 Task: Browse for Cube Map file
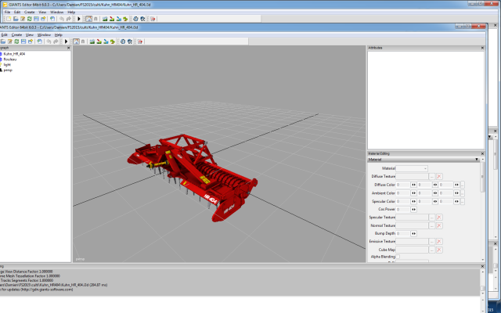[x=431, y=250]
